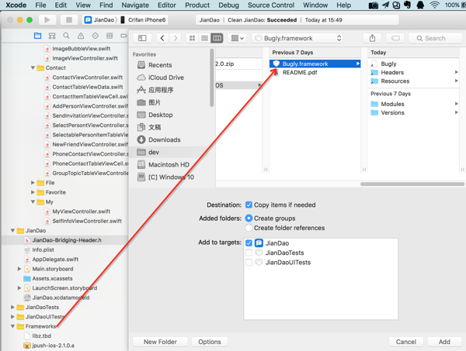Open the Debug menu
The height and width of the screenshot is (351, 466).
coord(228,5)
